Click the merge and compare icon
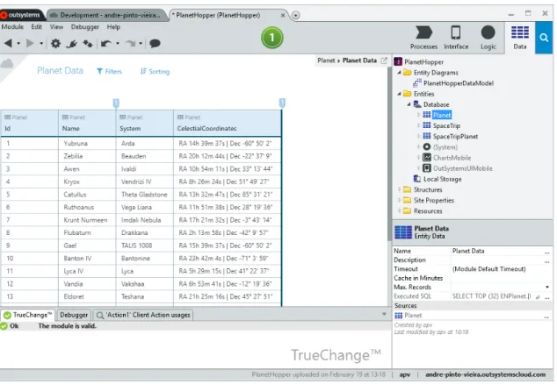 (x=88, y=44)
